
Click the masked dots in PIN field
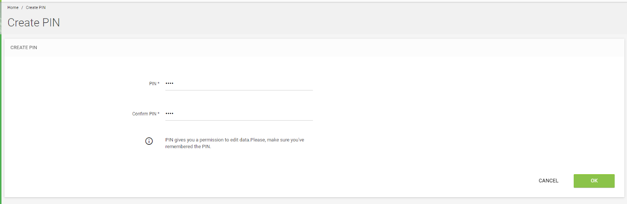click(169, 83)
